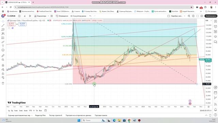The width and height of the screenshot is (218, 123).
Task: Select the layout square icon
Action: coord(169,16)
